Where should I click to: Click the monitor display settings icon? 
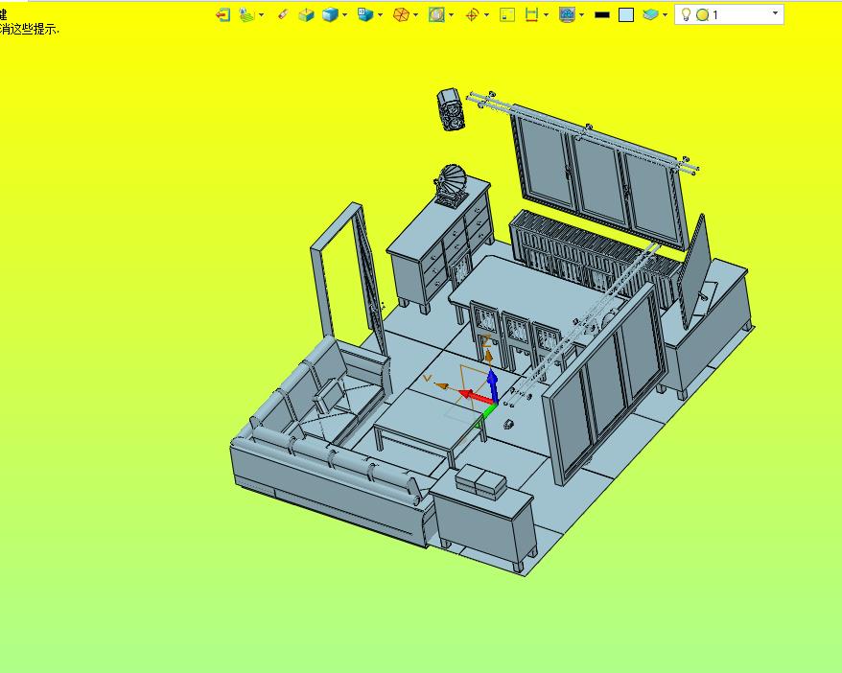[567, 14]
